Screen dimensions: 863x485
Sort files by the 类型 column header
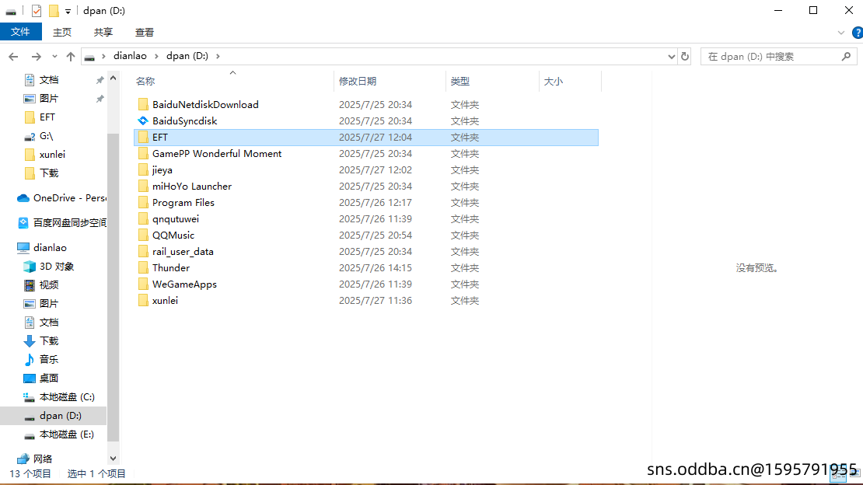click(x=493, y=82)
